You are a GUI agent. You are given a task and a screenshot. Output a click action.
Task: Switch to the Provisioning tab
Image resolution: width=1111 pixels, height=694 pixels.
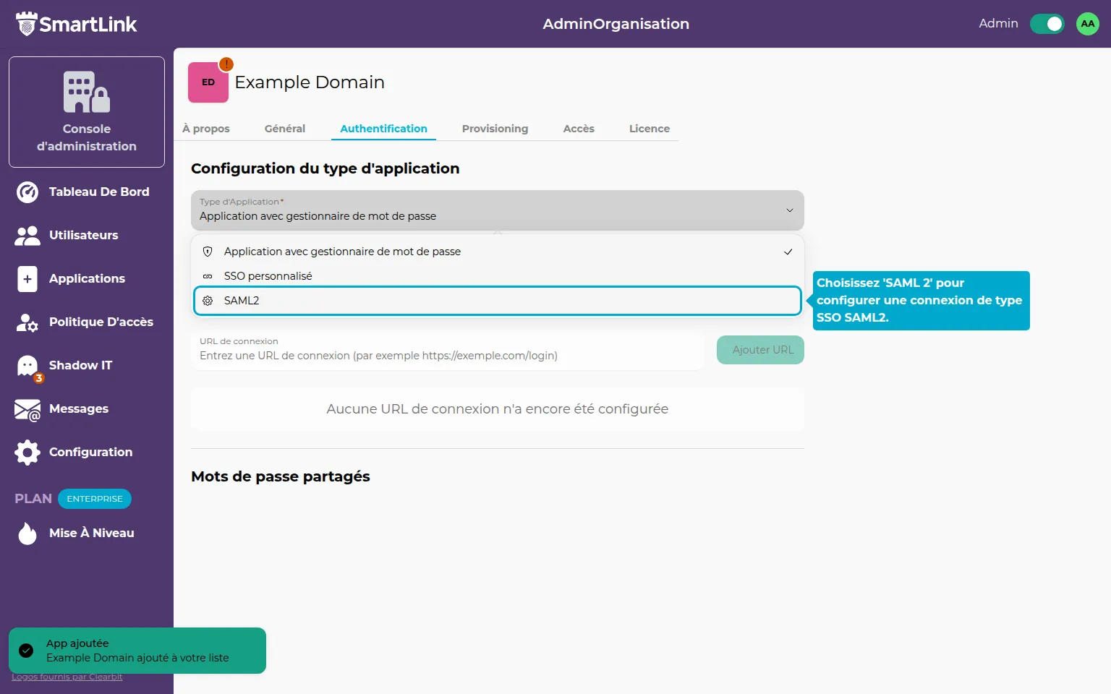495,129
